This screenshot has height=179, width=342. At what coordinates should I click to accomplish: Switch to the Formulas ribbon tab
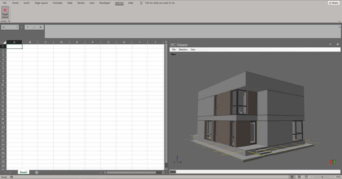(x=57, y=3)
